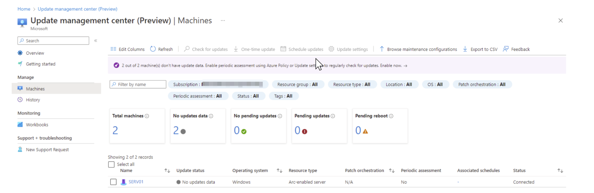Click the Update settings gear icon
Screen dimensions: 594x193
point(331,49)
